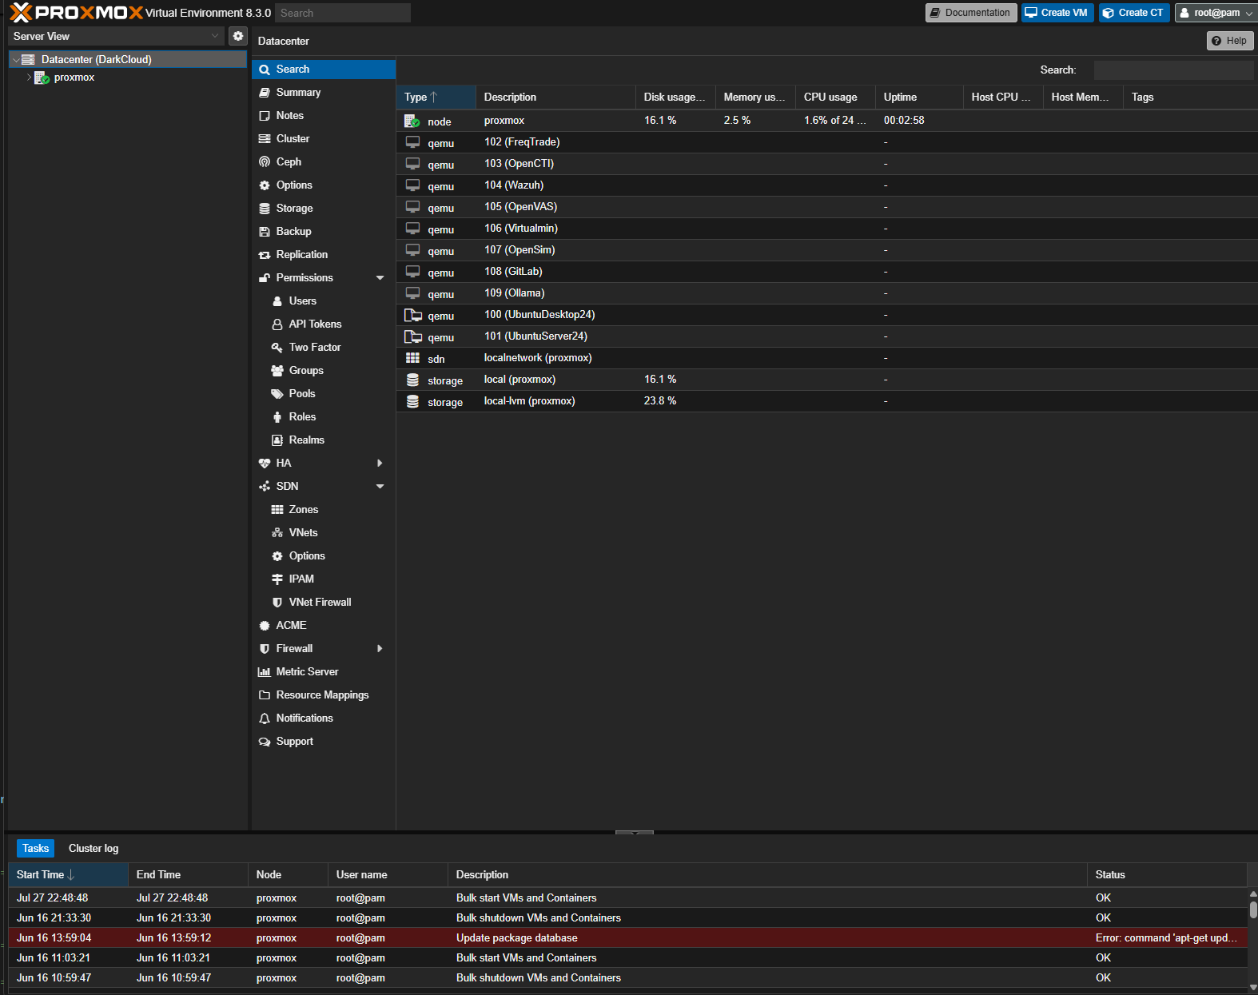Screen dimensions: 1258x995
Task: Open the Roles menu item
Action: coord(324,417)
